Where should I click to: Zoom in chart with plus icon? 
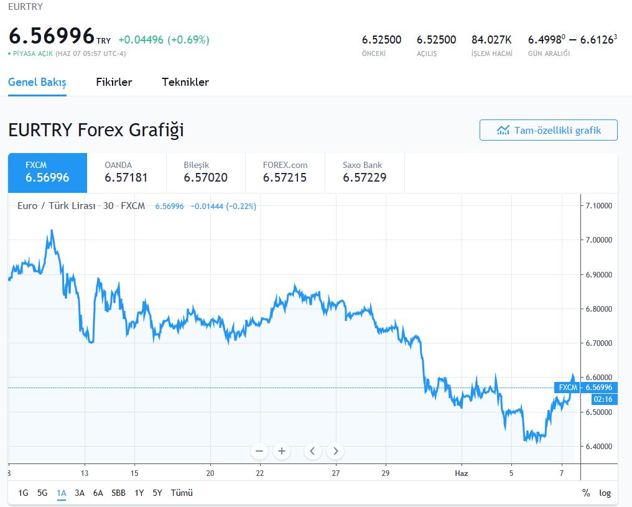[282, 451]
